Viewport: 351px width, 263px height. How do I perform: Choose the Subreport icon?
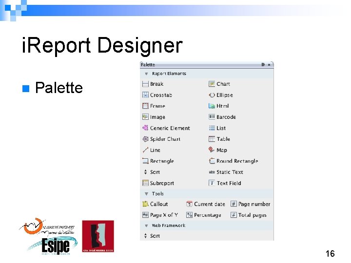145,183
